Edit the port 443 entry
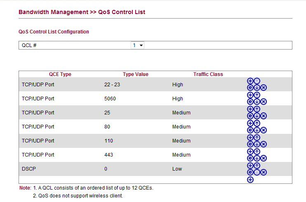 click(x=250, y=158)
